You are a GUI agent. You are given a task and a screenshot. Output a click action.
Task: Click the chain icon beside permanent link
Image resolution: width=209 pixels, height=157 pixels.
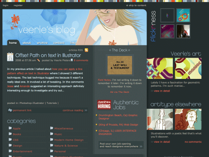click(x=10, y=110)
